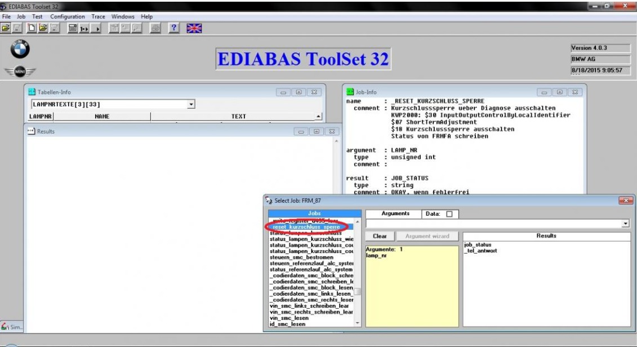637x347 pixels.
Task: Open help via the blue question mark
Action: (x=174, y=28)
